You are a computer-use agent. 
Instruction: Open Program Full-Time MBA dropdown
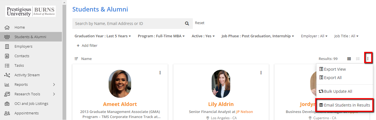coord(161,36)
